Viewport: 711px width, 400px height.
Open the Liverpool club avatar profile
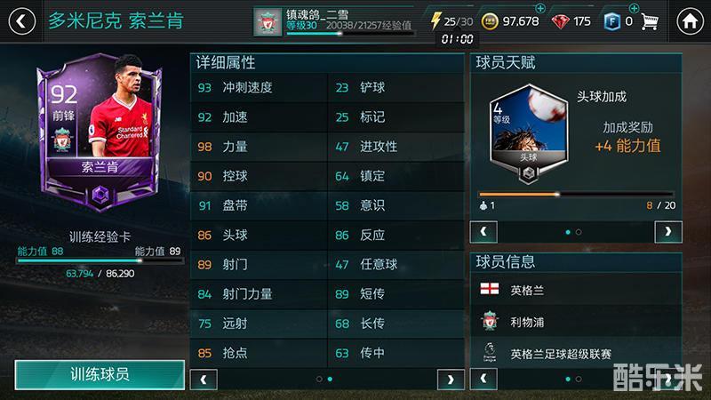coord(268,21)
